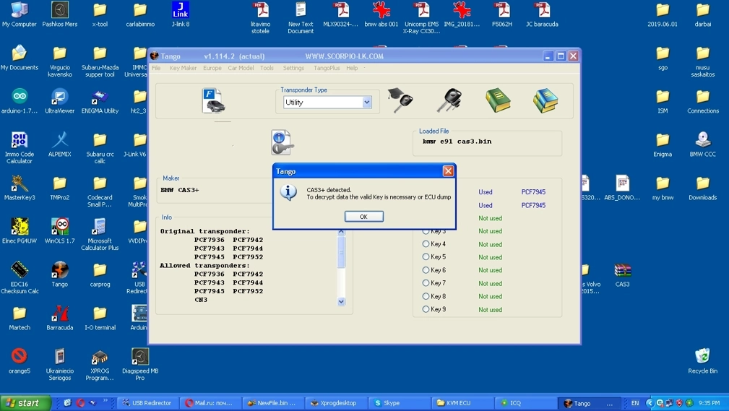Open the Car Model menu
Image resolution: width=729 pixels, height=411 pixels.
pos(241,68)
